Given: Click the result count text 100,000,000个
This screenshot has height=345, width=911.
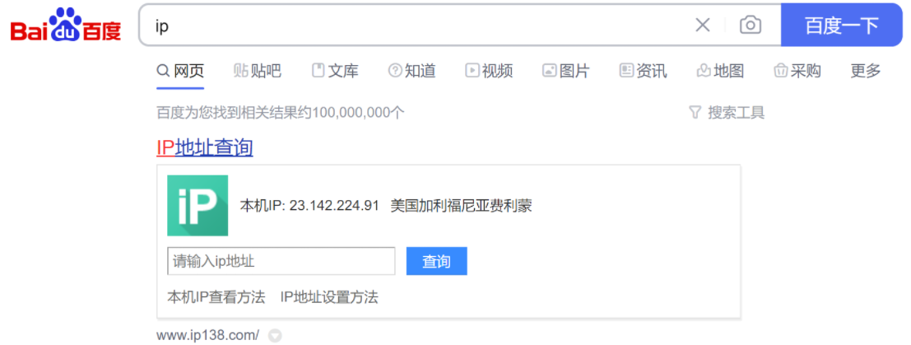Looking at the screenshot, I should coord(359,112).
